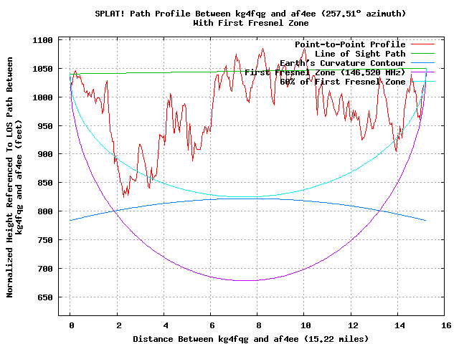The height and width of the screenshot is (344, 459).
Task: Click the 'First Fresnel Zone (146.520 MHz)' legend label
Action: coord(325,72)
